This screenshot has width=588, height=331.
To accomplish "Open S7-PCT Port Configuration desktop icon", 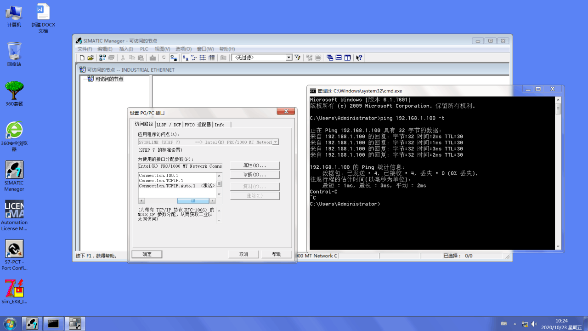I will pos(14,255).
